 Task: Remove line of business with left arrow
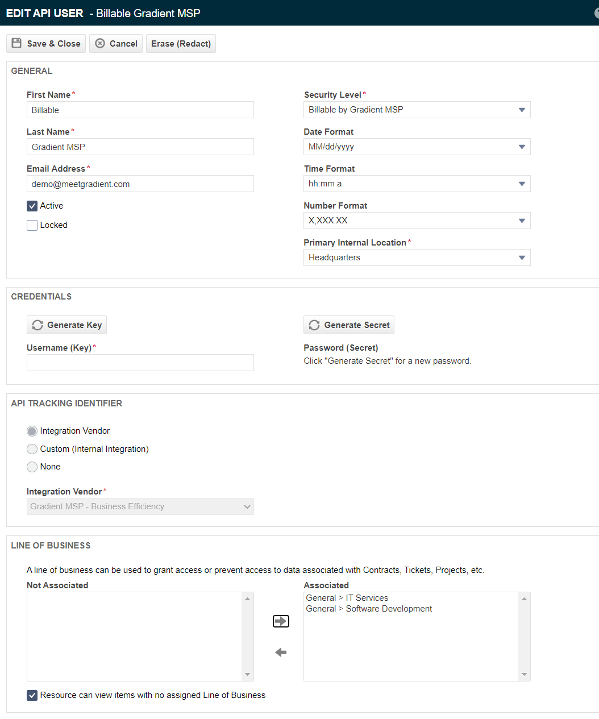[281, 652]
